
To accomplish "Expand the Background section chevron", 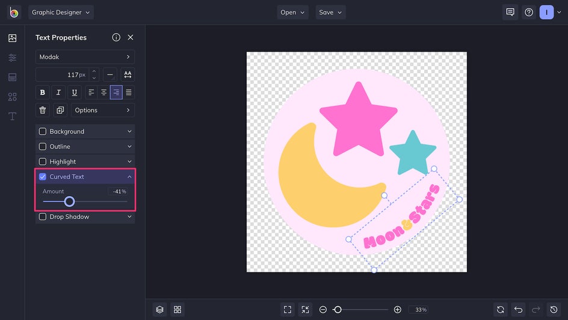I will click(x=129, y=131).
